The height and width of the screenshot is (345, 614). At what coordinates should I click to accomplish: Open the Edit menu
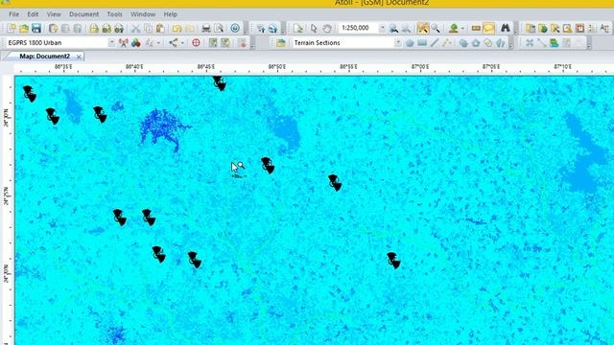33,14
